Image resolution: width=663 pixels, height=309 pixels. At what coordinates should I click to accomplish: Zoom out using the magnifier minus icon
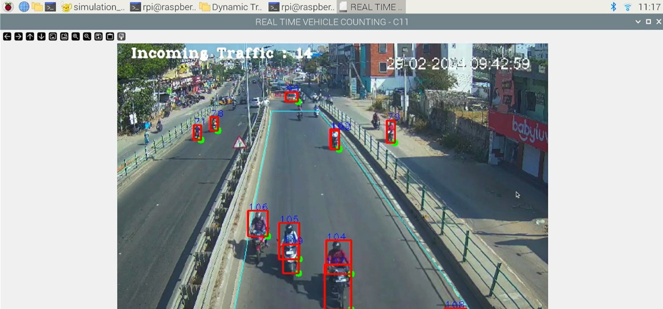coord(87,36)
